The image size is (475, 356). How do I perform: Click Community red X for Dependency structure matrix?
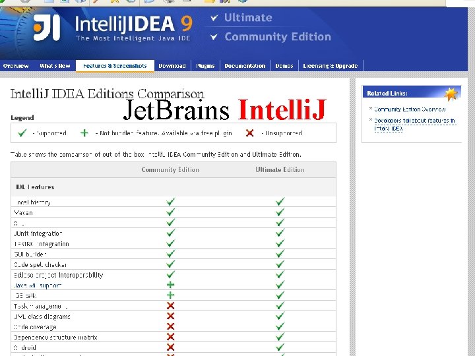[171, 337]
